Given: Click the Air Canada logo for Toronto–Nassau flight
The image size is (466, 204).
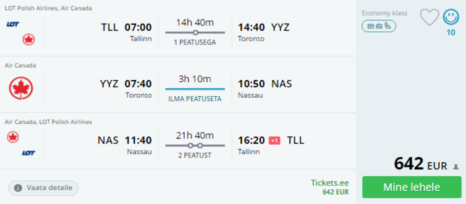Looking at the screenshot, I should pyautogui.click(x=21, y=89).
